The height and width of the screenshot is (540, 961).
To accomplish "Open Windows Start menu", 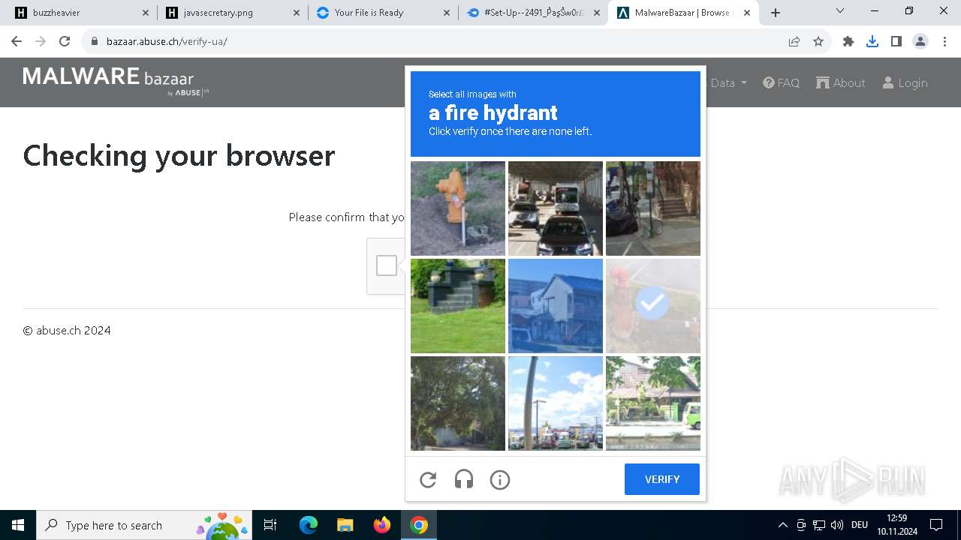I will [x=18, y=525].
